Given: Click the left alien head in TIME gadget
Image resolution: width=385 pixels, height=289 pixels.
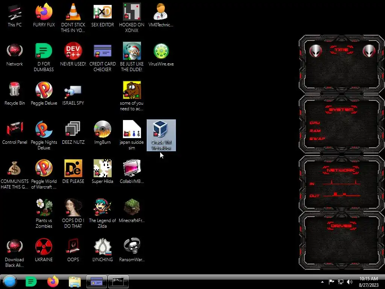Looking at the screenshot, I should pyautogui.click(x=315, y=51).
